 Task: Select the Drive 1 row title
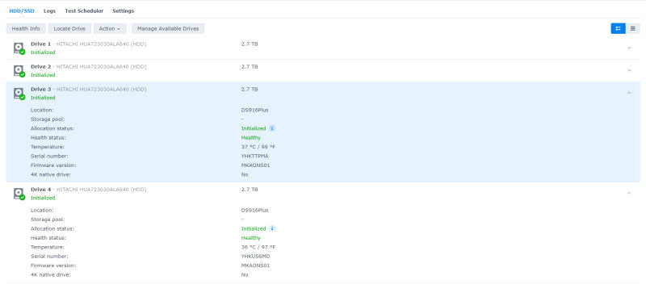(x=89, y=44)
